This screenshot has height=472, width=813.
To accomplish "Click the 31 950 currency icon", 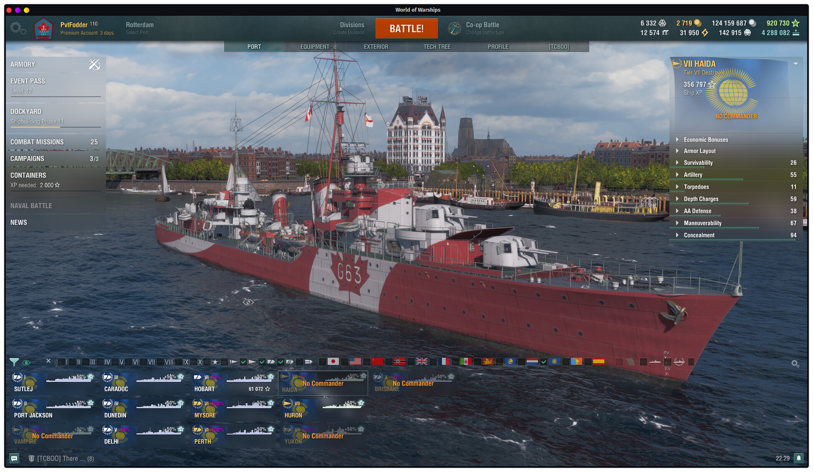I will (704, 33).
